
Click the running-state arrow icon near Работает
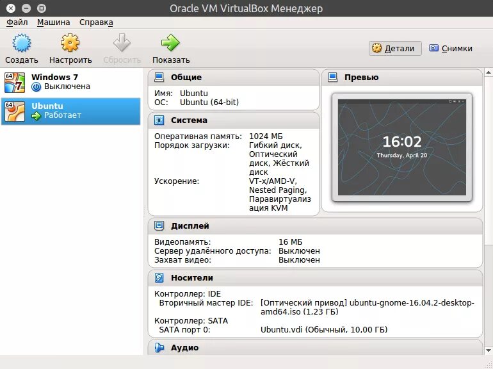coord(36,116)
